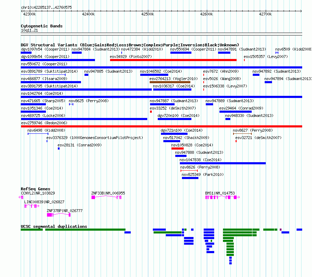Image resolution: width=312 pixels, height=277 pixels.
Task: Select nsv8625 (Perry2008) label
Action: [89, 101]
